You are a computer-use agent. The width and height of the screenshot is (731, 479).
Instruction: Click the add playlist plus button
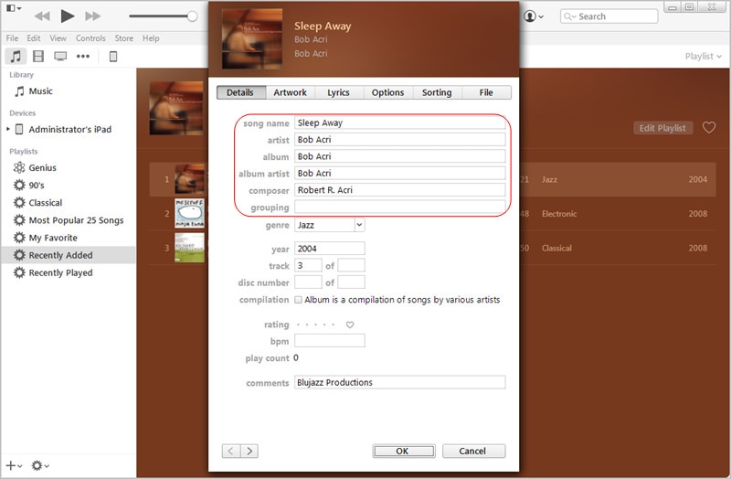coord(13,465)
